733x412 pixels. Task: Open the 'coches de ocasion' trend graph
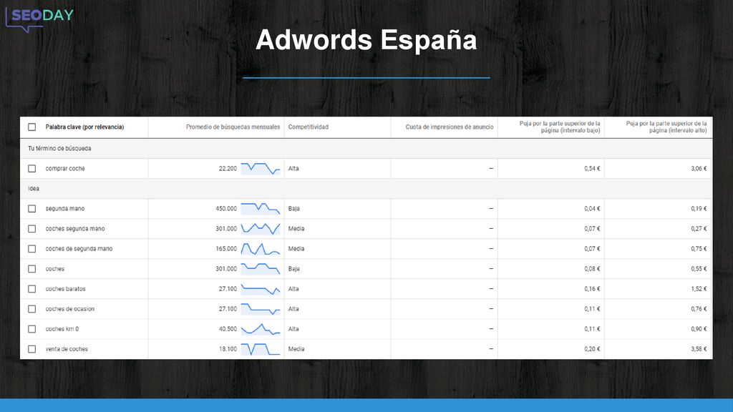tap(261, 309)
